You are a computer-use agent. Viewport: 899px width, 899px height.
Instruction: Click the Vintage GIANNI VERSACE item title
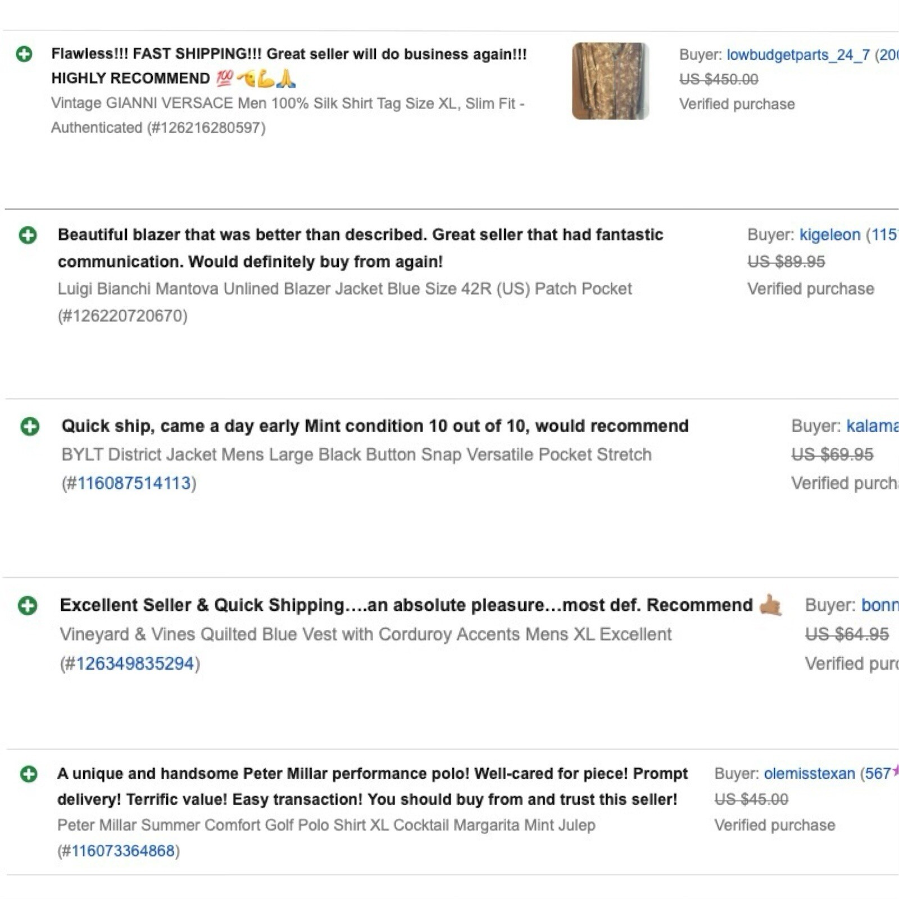(287, 104)
